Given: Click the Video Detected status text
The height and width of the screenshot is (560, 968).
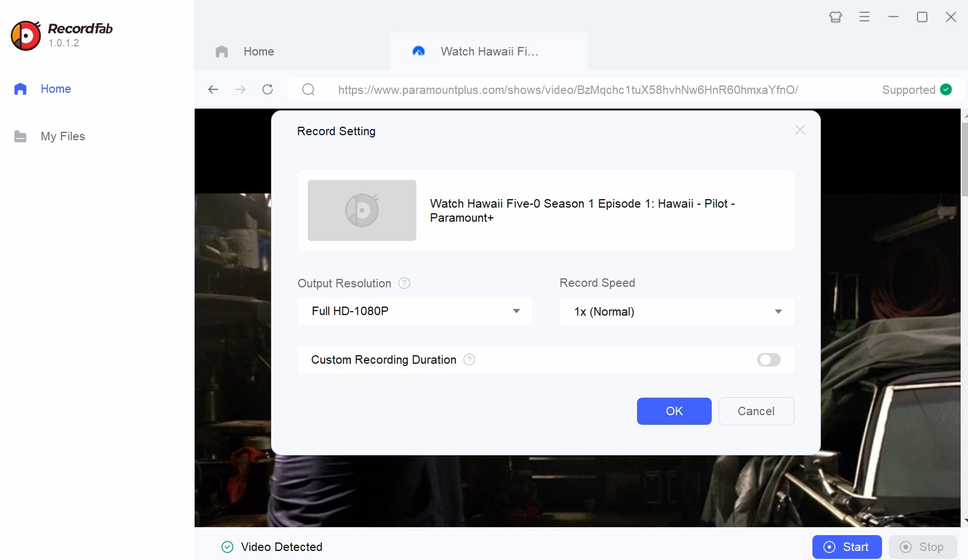Looking at the screenshot, I should pyautogui.click(x=282, y=547).
